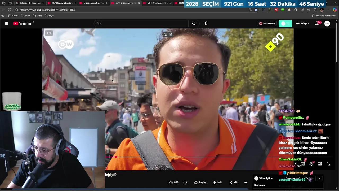
Task: Open browser shield essentials icon
Action: 315,10
